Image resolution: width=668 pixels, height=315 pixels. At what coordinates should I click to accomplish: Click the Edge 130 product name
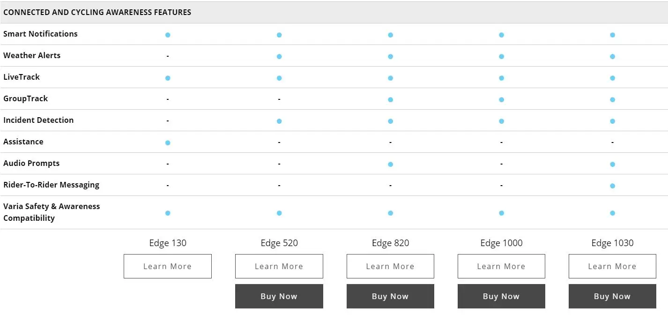click(x=168, y=243)
